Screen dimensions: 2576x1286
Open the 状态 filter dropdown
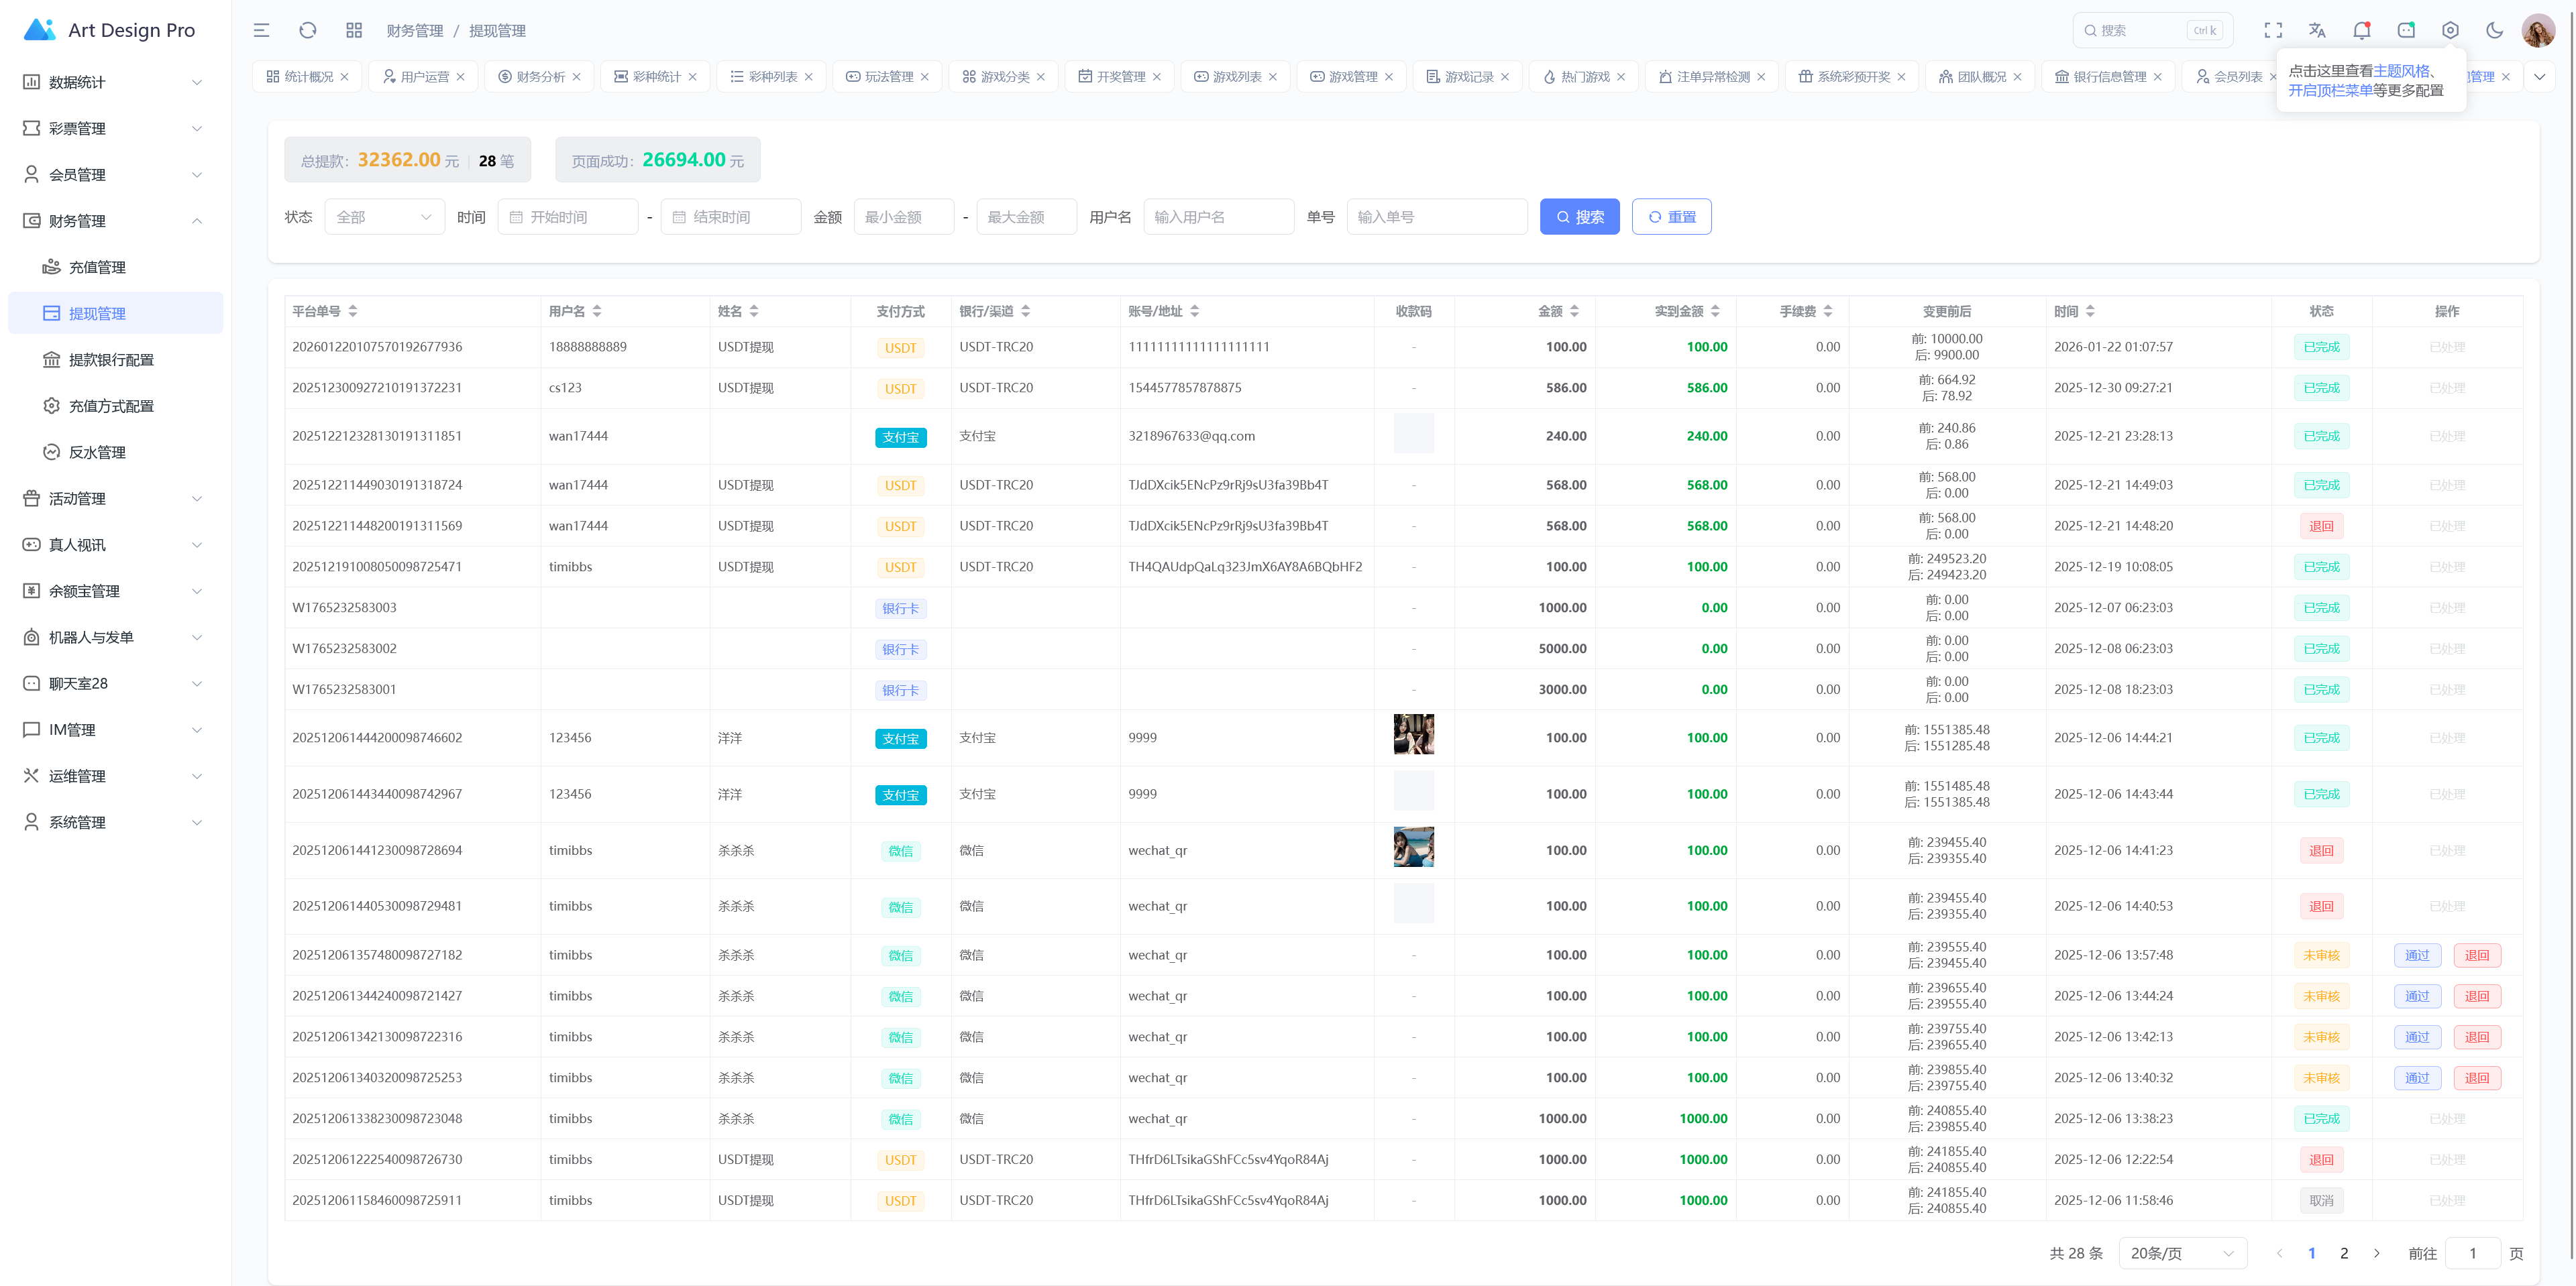pos(384,217)
